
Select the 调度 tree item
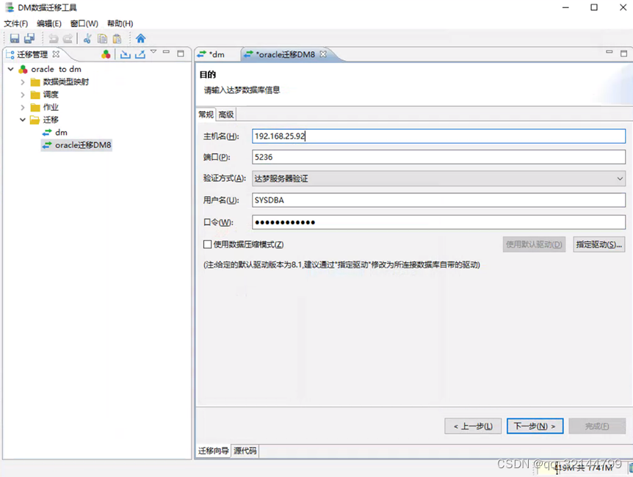pyautogui.click(x=51, y=95)
